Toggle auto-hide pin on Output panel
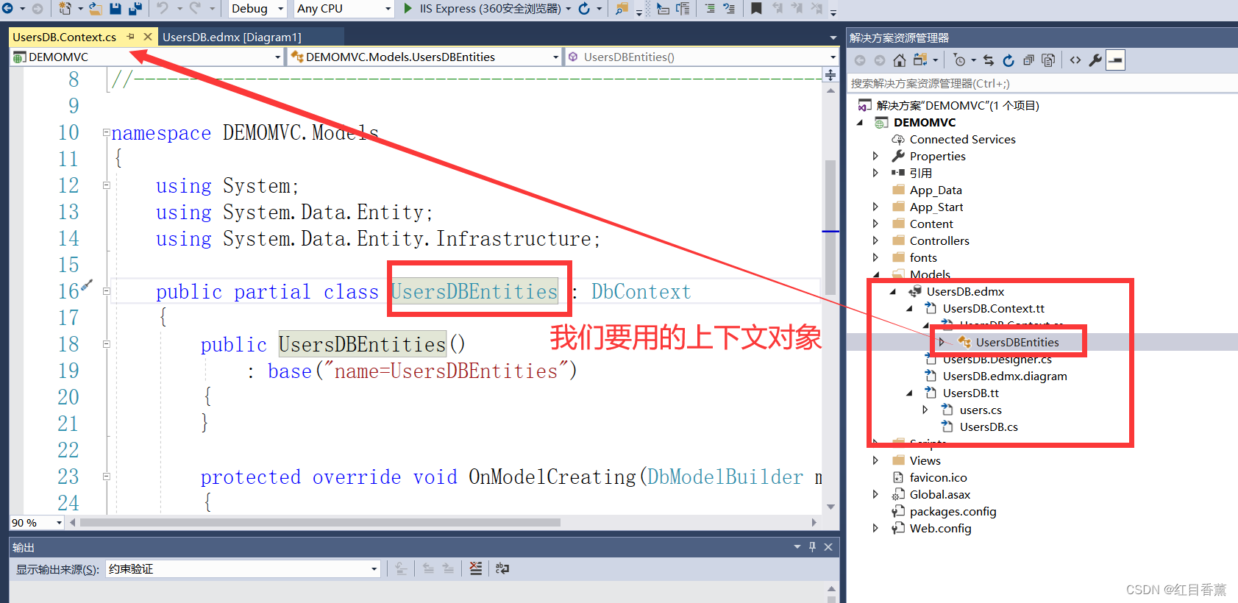This screenshot has height=603, width=1238. 813,546
